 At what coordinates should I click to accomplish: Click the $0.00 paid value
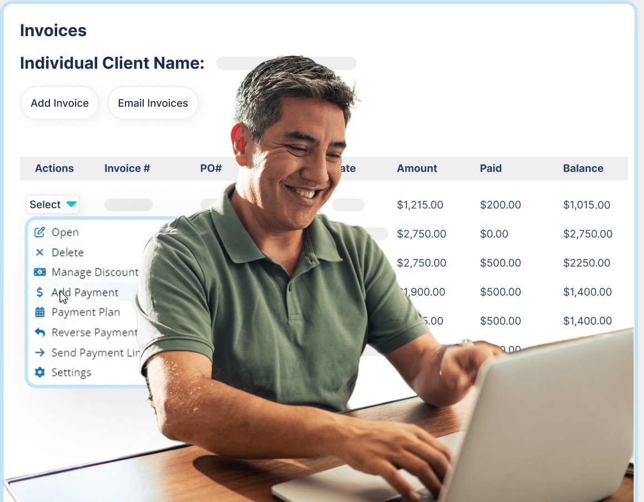pos(494,234)
